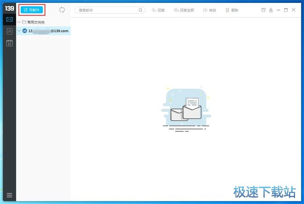Screen dimensions: 304x204
Task: Click the 回复 reply button
Action: (158, 10)
